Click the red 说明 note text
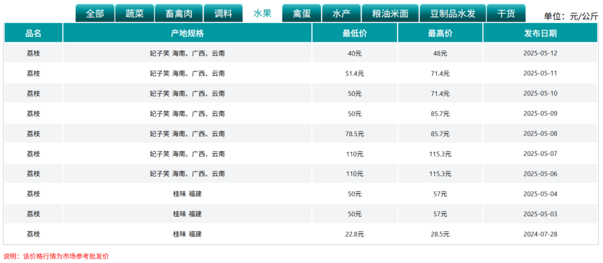Image resolution: width=603 pixels, height=263 pixels. pos(56,256)
